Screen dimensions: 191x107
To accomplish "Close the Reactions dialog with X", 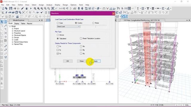I will (x=113, y=13).
